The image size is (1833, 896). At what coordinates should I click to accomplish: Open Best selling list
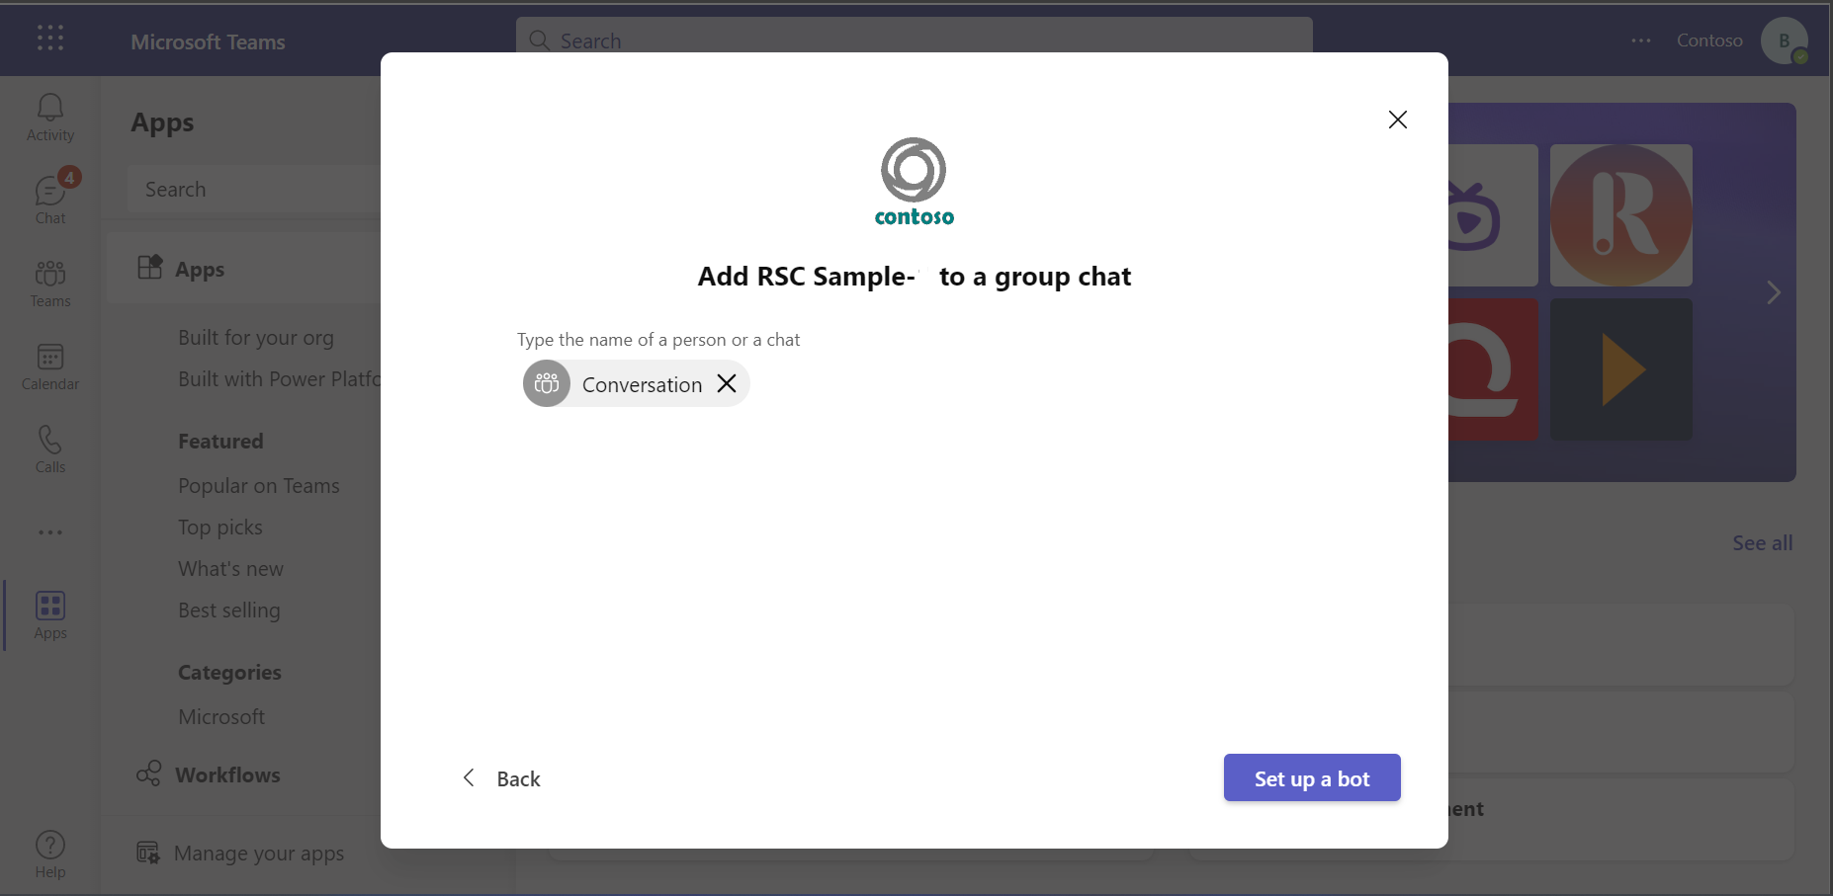pos(229,611)
